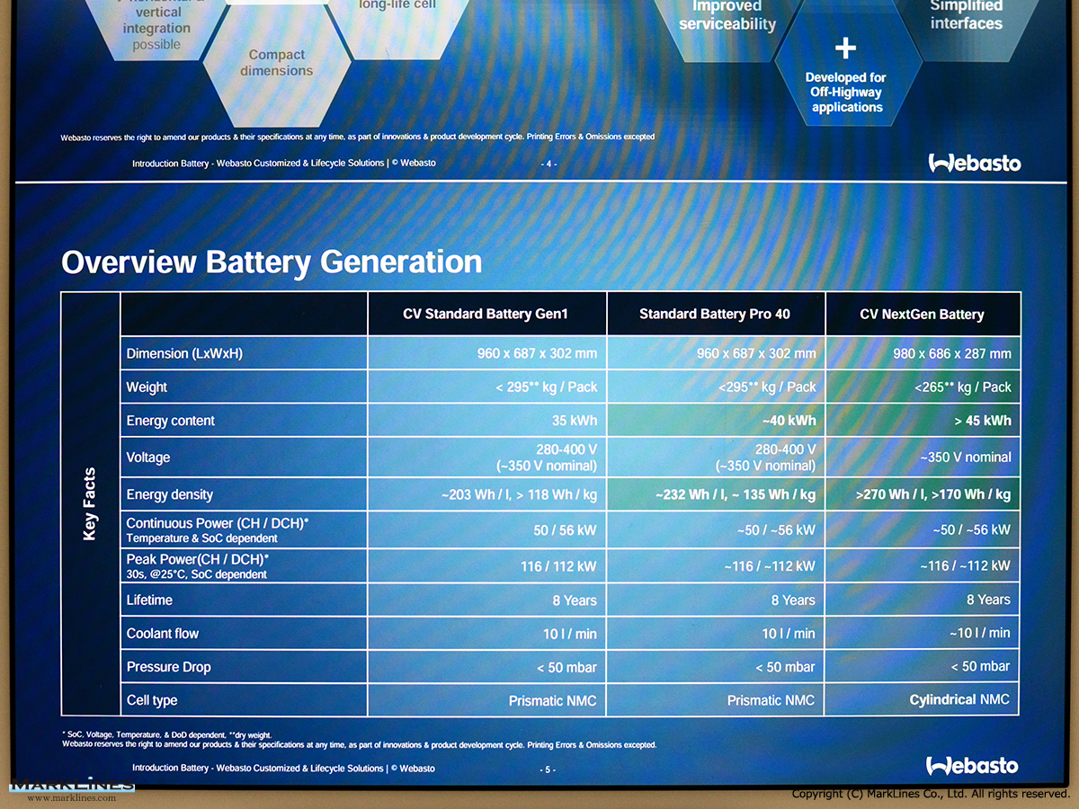1079x809 pixels.
Task: Click the 'Lifetime' row label
Action: pos(149,600)
